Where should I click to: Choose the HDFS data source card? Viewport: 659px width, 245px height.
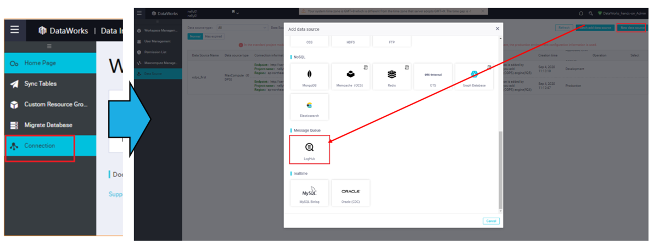pyautogui.click(x=350, y=41)
